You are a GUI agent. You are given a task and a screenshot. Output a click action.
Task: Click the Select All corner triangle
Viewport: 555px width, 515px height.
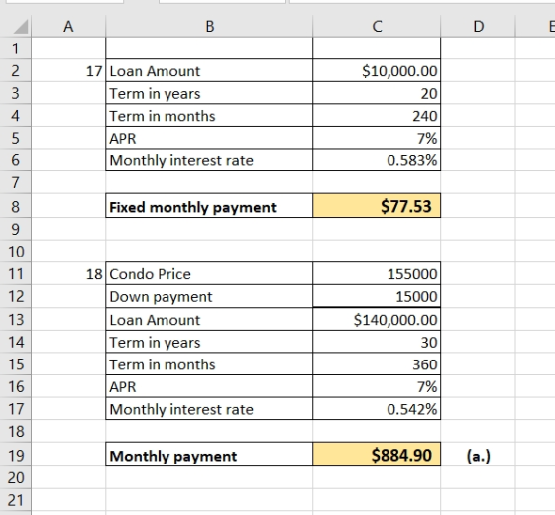[21, 27]
